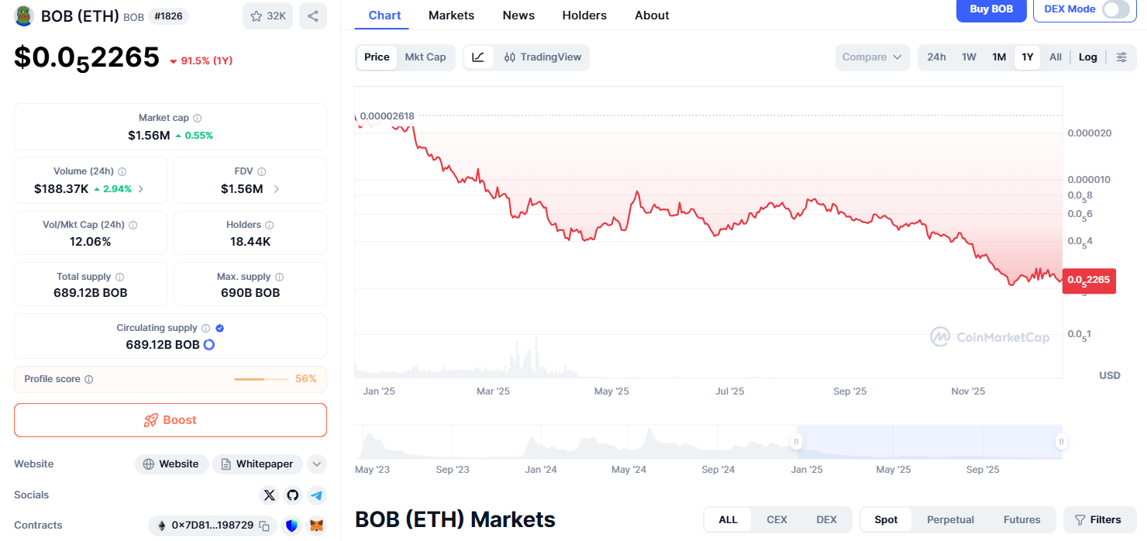The width and height of the screenshot is (1147, 541).
Task: Open the X (Twitter) social link
Action: pyautogui.click(x=269, y=494)
